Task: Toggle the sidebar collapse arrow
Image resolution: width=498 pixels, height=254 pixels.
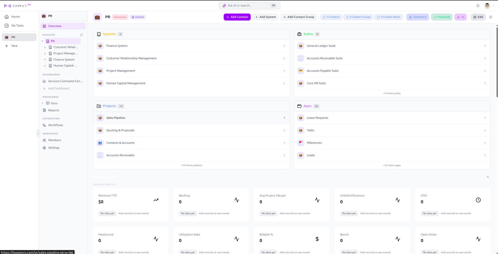Action: (38, 133)
